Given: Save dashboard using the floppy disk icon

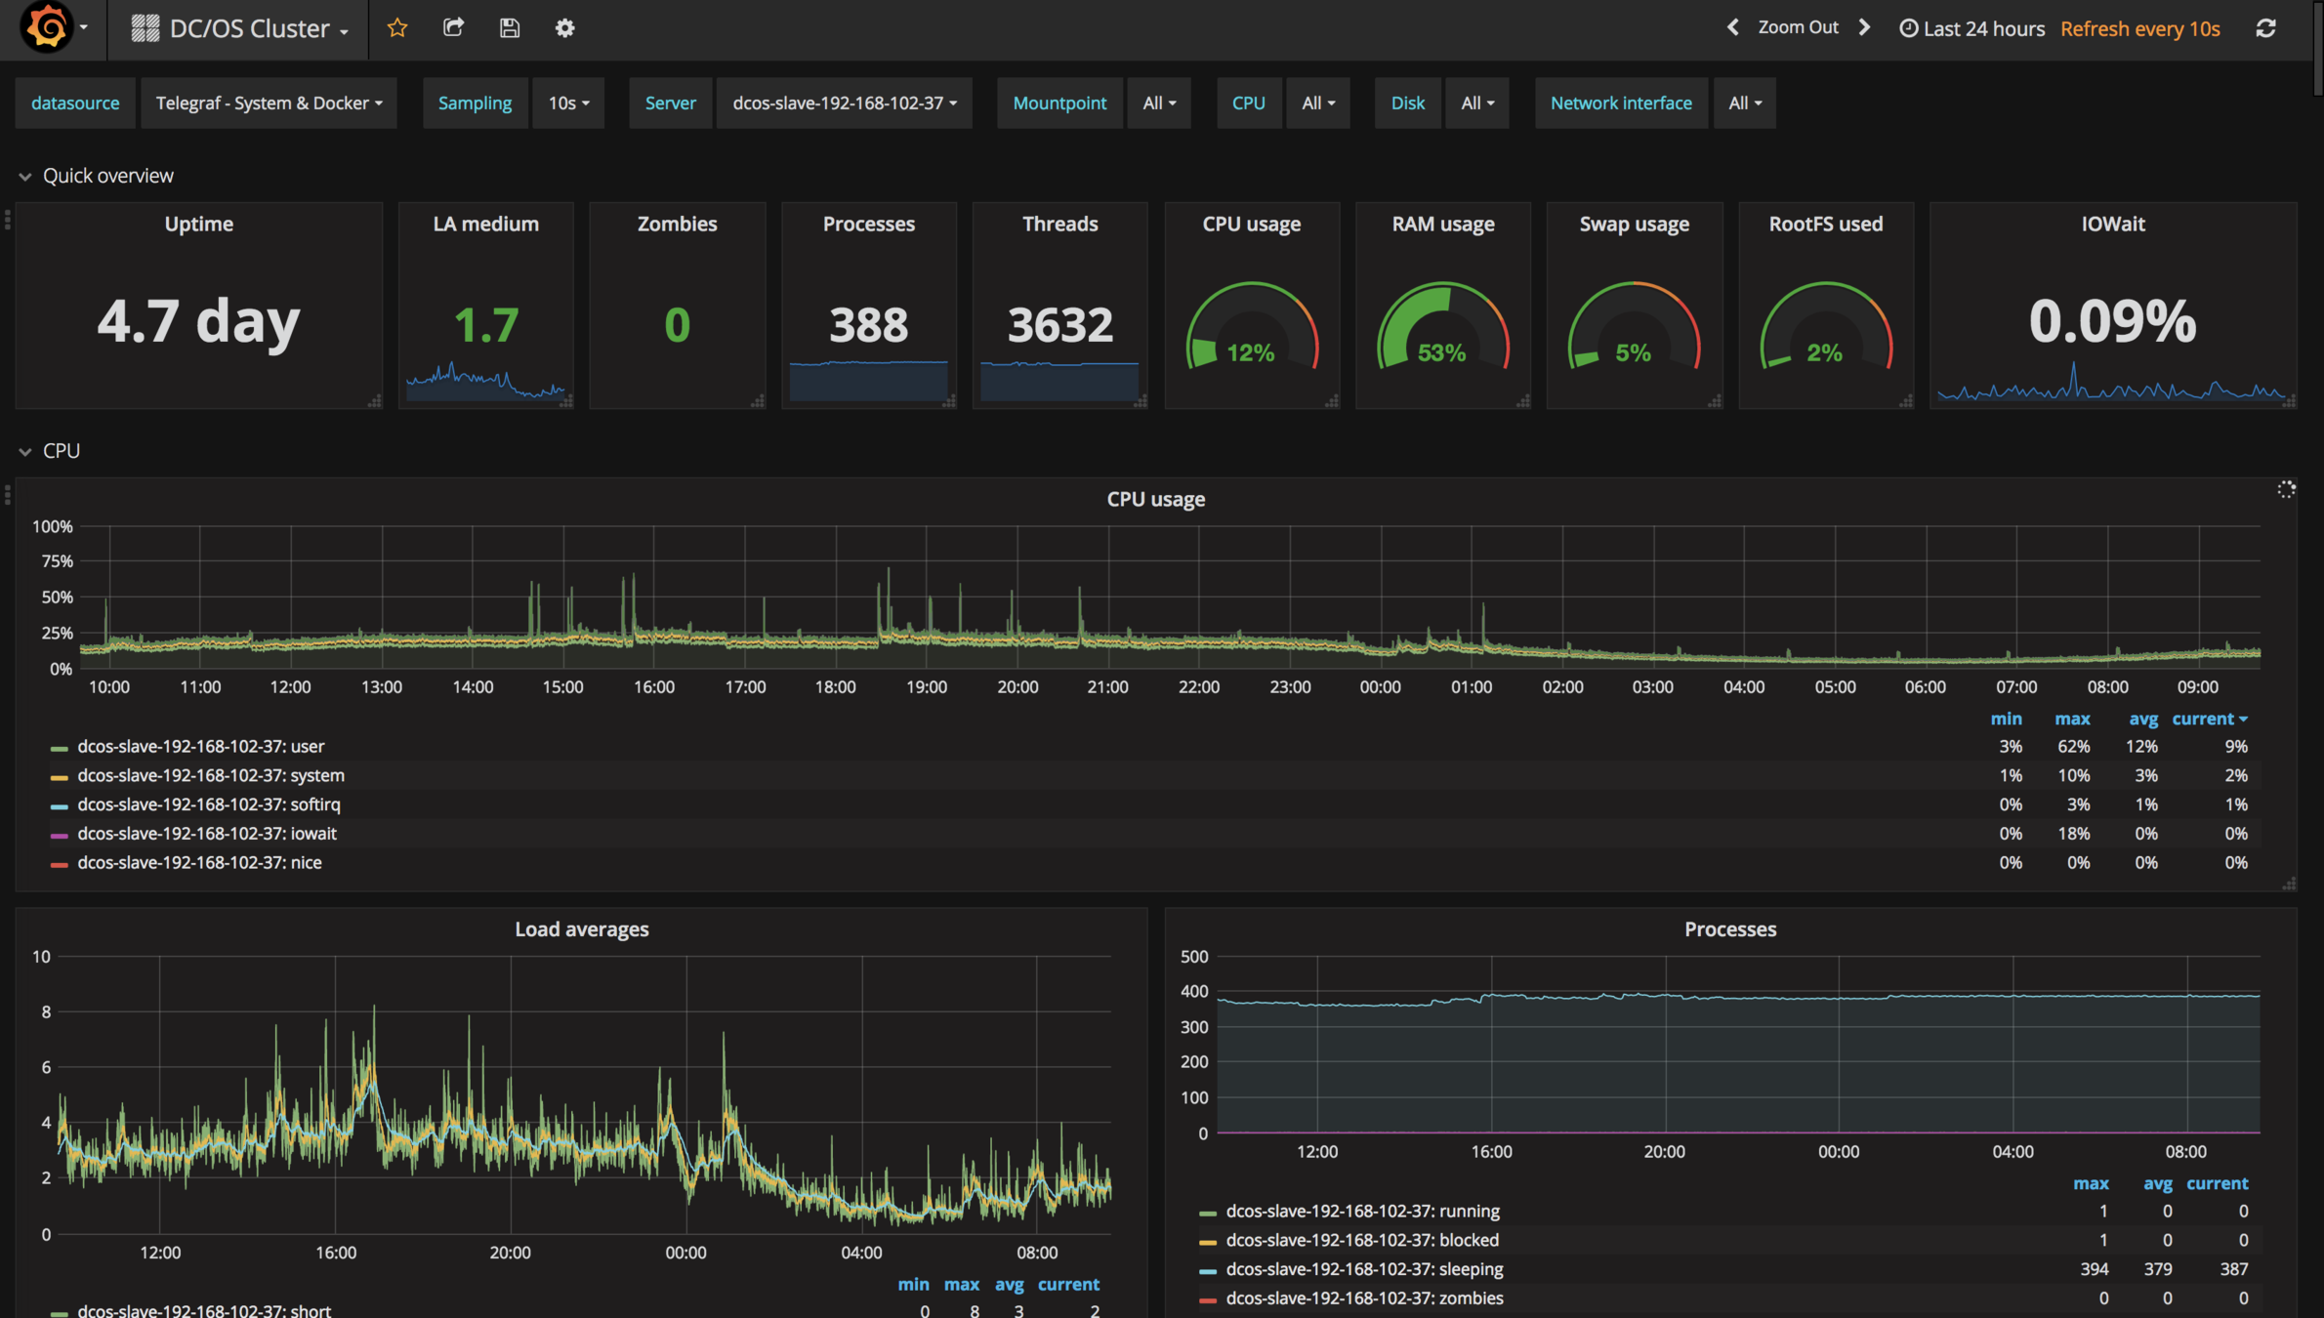Looking at the screenshot, I should click(x=509, y=28).
